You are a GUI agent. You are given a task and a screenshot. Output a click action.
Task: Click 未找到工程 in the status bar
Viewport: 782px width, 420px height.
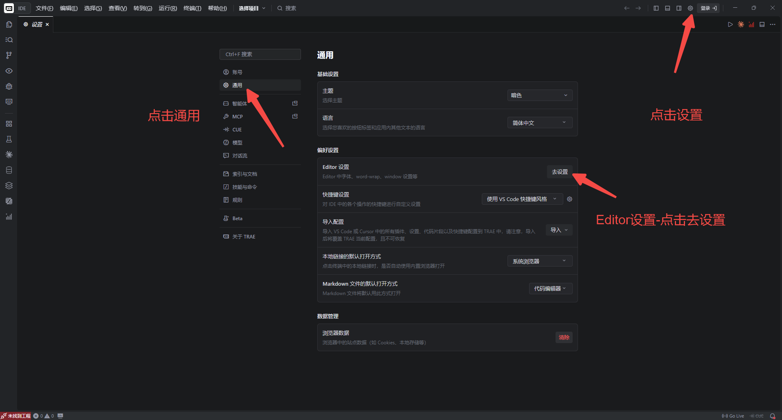pyautogui.click(x=16, y=416)
